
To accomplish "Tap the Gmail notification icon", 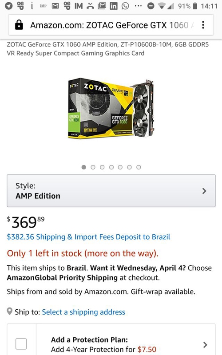I will pos(55,6).
